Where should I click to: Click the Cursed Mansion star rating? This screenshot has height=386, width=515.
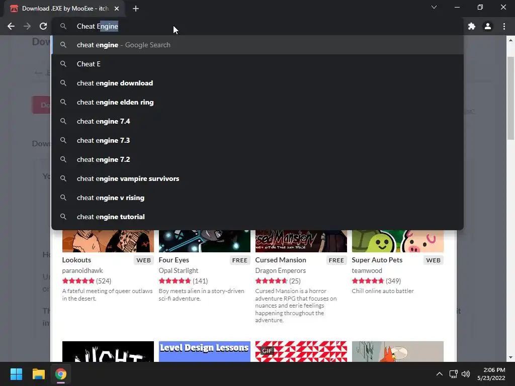271,281
